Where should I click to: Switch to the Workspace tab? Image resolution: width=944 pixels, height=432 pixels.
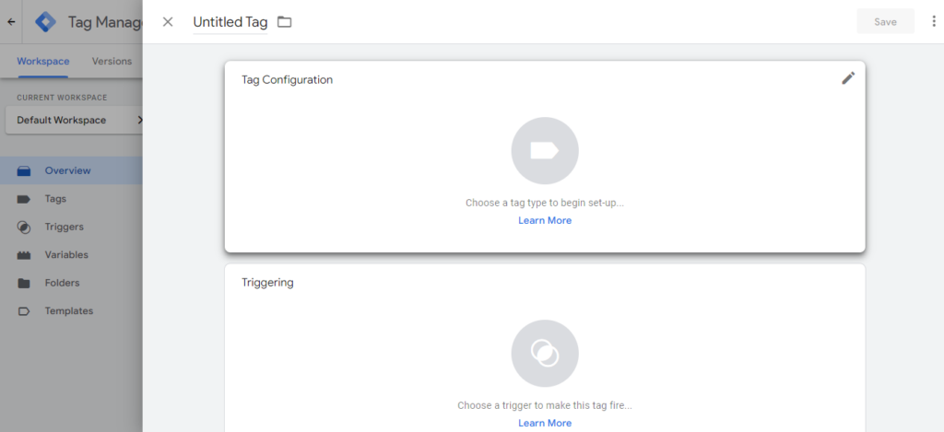pyautogui.click(x=42, y=62)
